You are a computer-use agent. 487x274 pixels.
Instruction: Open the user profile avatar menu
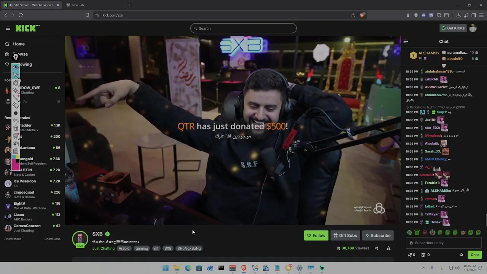tap(473, 28)
